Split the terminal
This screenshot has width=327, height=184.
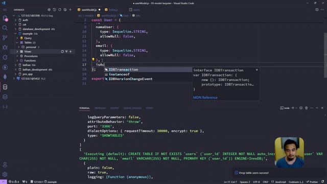point(301,108)
